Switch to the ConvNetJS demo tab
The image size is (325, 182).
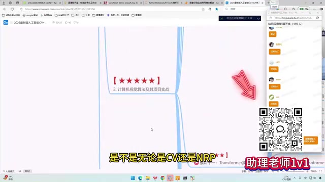click(123, 3)
